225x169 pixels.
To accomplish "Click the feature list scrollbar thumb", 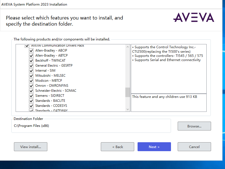I will point(128,92).
